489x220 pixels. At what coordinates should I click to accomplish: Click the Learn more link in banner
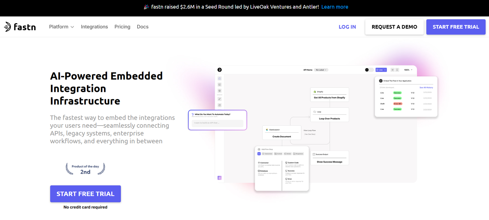click(x=335, y=7)
